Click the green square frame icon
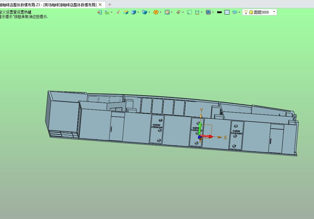 click(x=189, y=12)
